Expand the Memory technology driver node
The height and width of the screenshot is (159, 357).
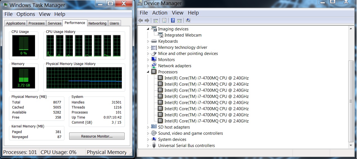coord(148,47)
